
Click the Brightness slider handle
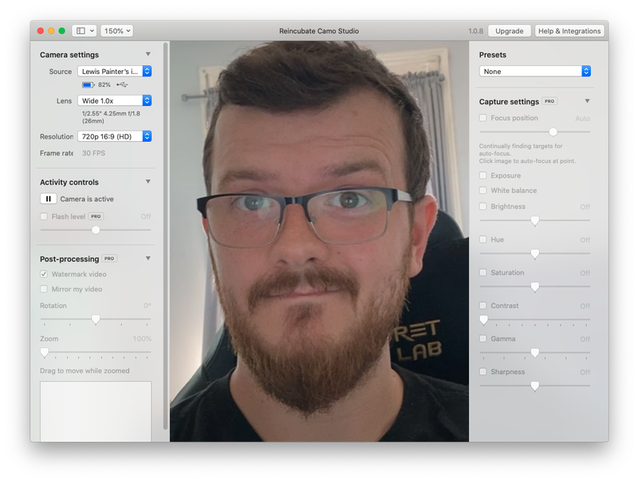click(x=535, y=221)
